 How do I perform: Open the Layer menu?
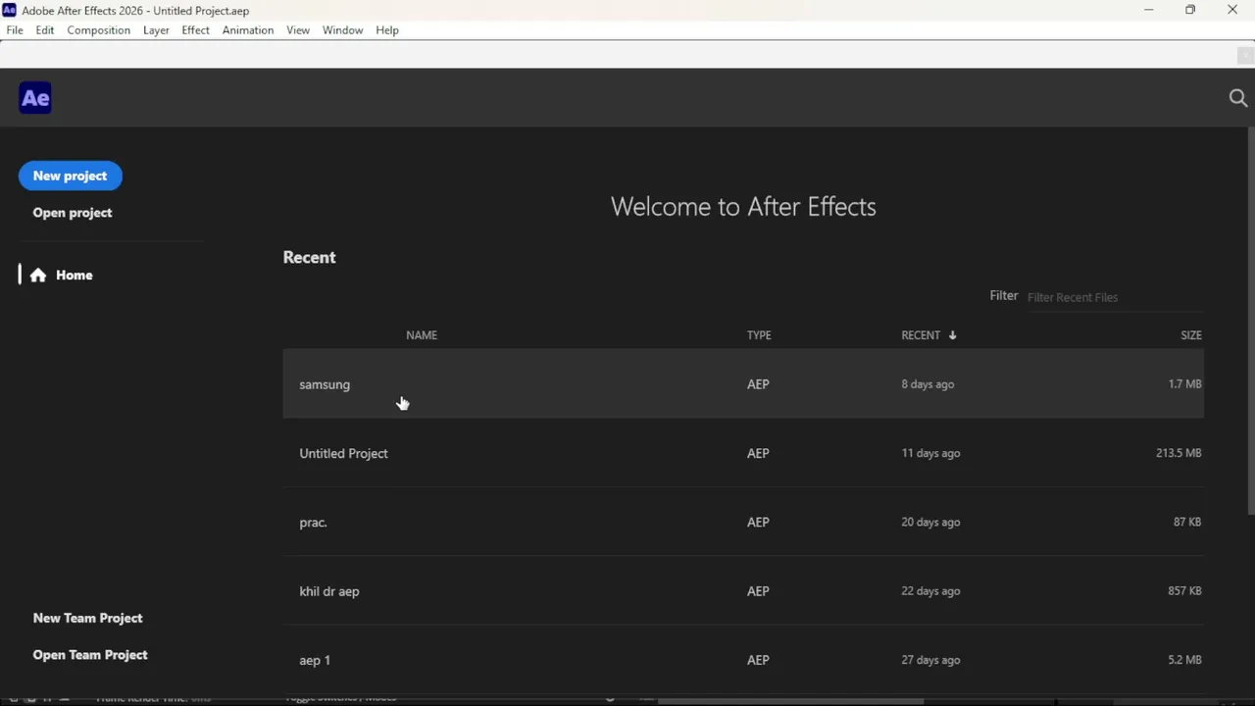(x=156, y=30)
